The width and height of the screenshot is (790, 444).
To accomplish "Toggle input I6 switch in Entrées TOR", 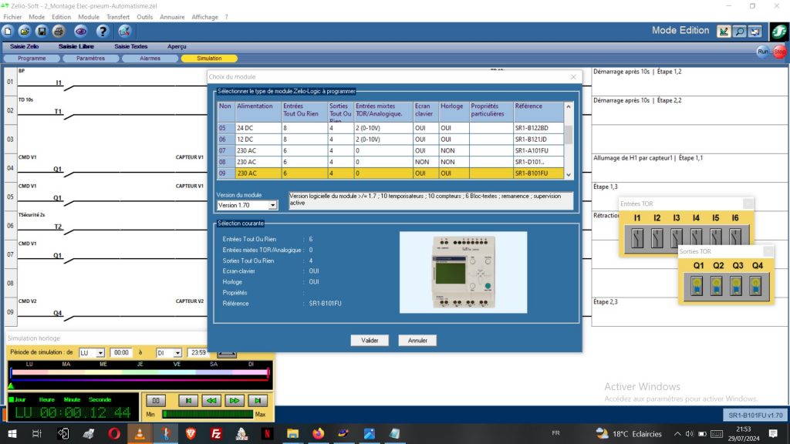I will [x=735, y=237].
